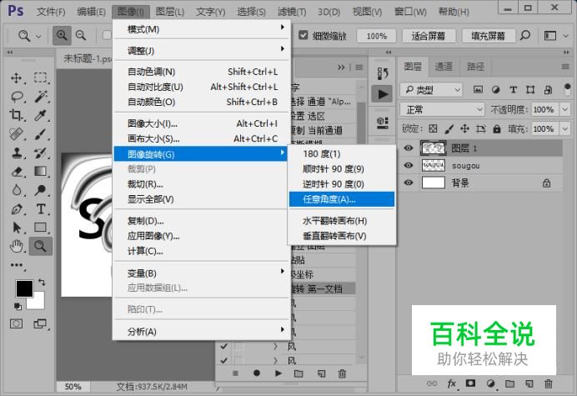
Task: Click the 填充屏幕 button
Action: (489, 36)
